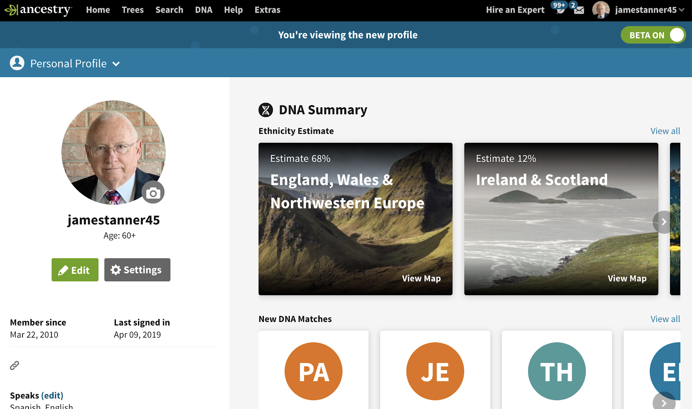This screenshot has height=409, width=692.
Task: Turn off the BETA toggle
Action: pyautogui.click(x=676, y=35)
